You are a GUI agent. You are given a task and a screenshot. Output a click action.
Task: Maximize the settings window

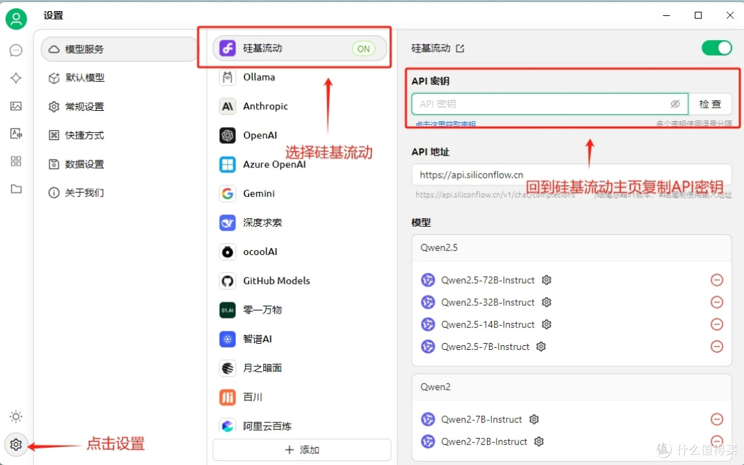699,15
